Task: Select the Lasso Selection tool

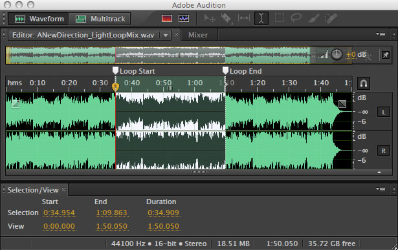Action: [296, 18]
